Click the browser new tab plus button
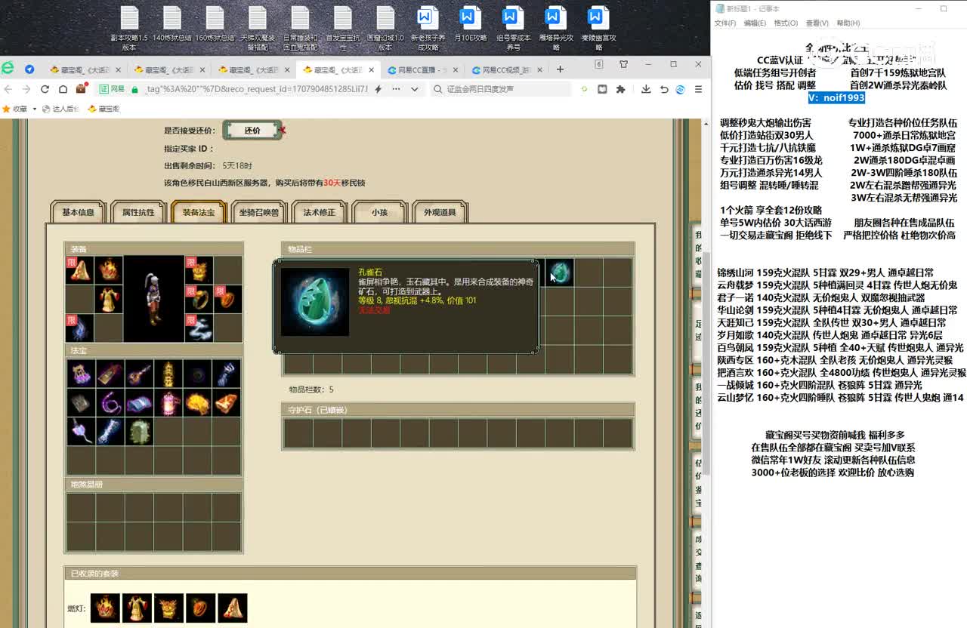This screenshot has height=628, width=967. pos(560,69)
